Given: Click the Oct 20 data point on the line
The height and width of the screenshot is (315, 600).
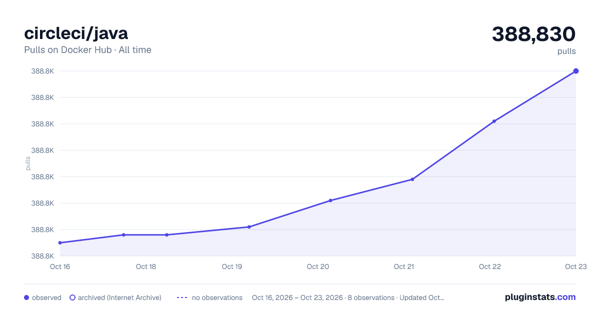Looking at the screenshot, I should [x=330, y=200].
